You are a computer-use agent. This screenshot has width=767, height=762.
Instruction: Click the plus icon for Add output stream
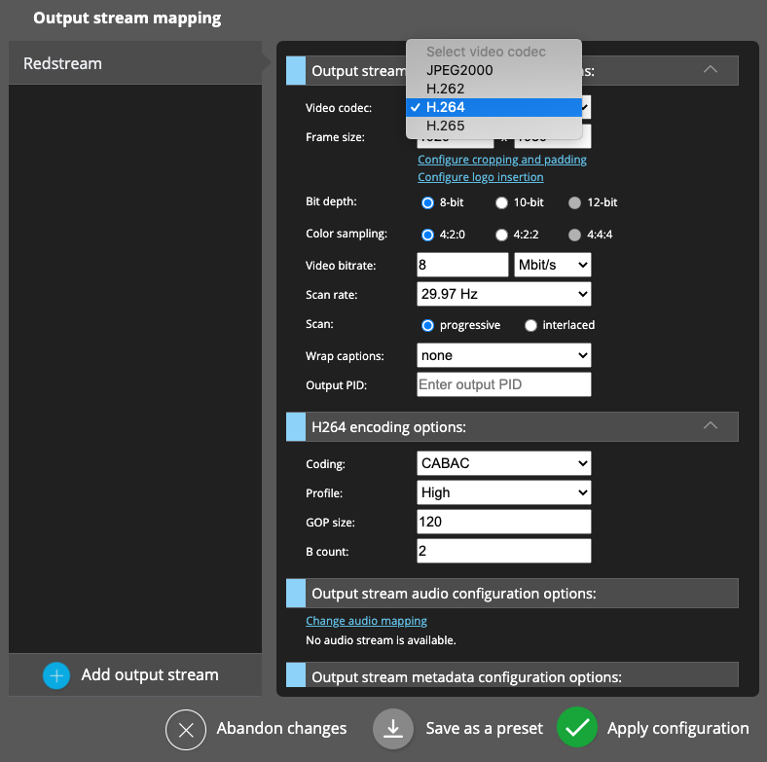(x=56, y=675)
